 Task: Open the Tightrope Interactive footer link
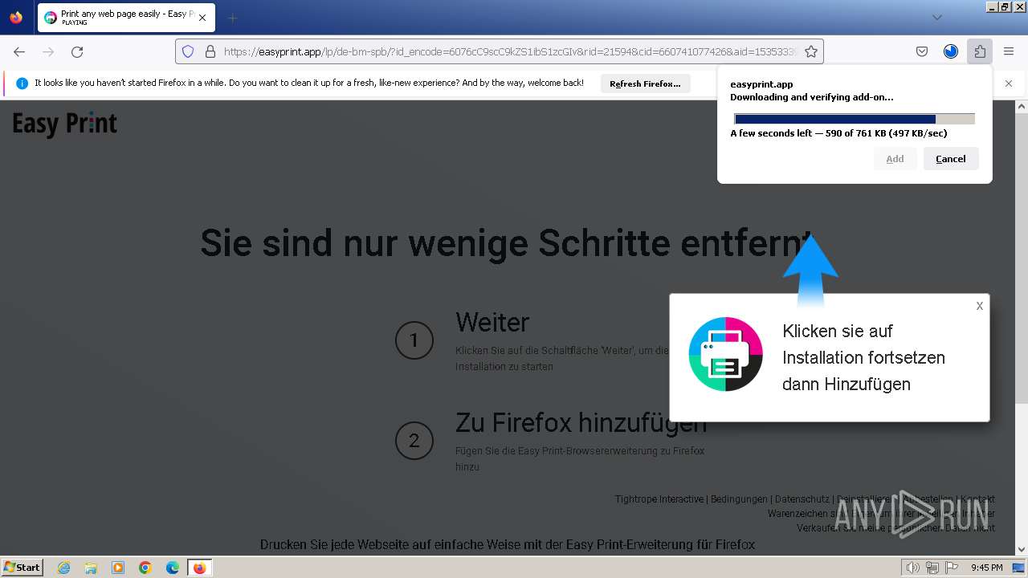click(x=659, y=499)
